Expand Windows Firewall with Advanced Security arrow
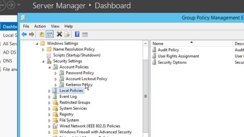244x137 pixels. pos(49,132)
